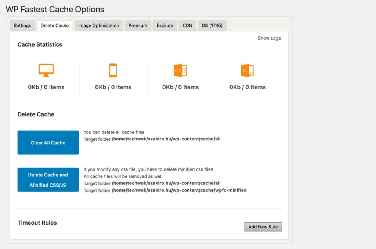The image size is (376, 249).
Task: Select the Delete Cache tab
Action: pyautogui.click(x=55, y=26)
